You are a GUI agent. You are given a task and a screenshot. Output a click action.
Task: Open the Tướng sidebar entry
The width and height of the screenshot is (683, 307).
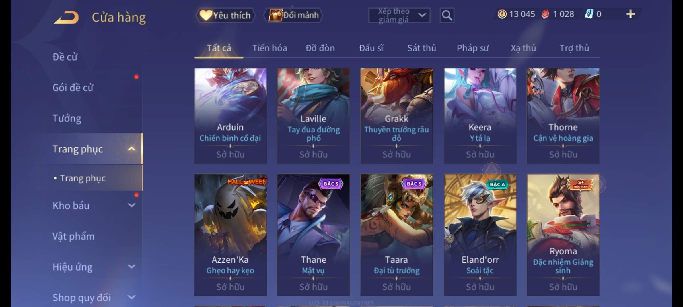pos(67,118)
